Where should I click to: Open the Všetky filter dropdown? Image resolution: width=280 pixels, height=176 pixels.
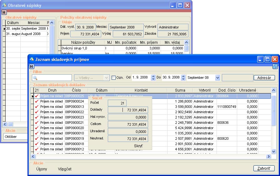106,78
